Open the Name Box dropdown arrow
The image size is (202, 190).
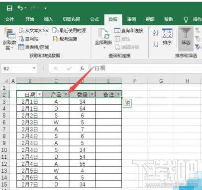pyautogui.click(x=34, y=68)
